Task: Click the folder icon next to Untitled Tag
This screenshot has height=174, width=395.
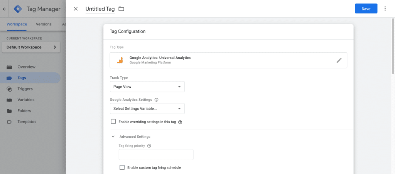Action: click(x=122, y=9)
